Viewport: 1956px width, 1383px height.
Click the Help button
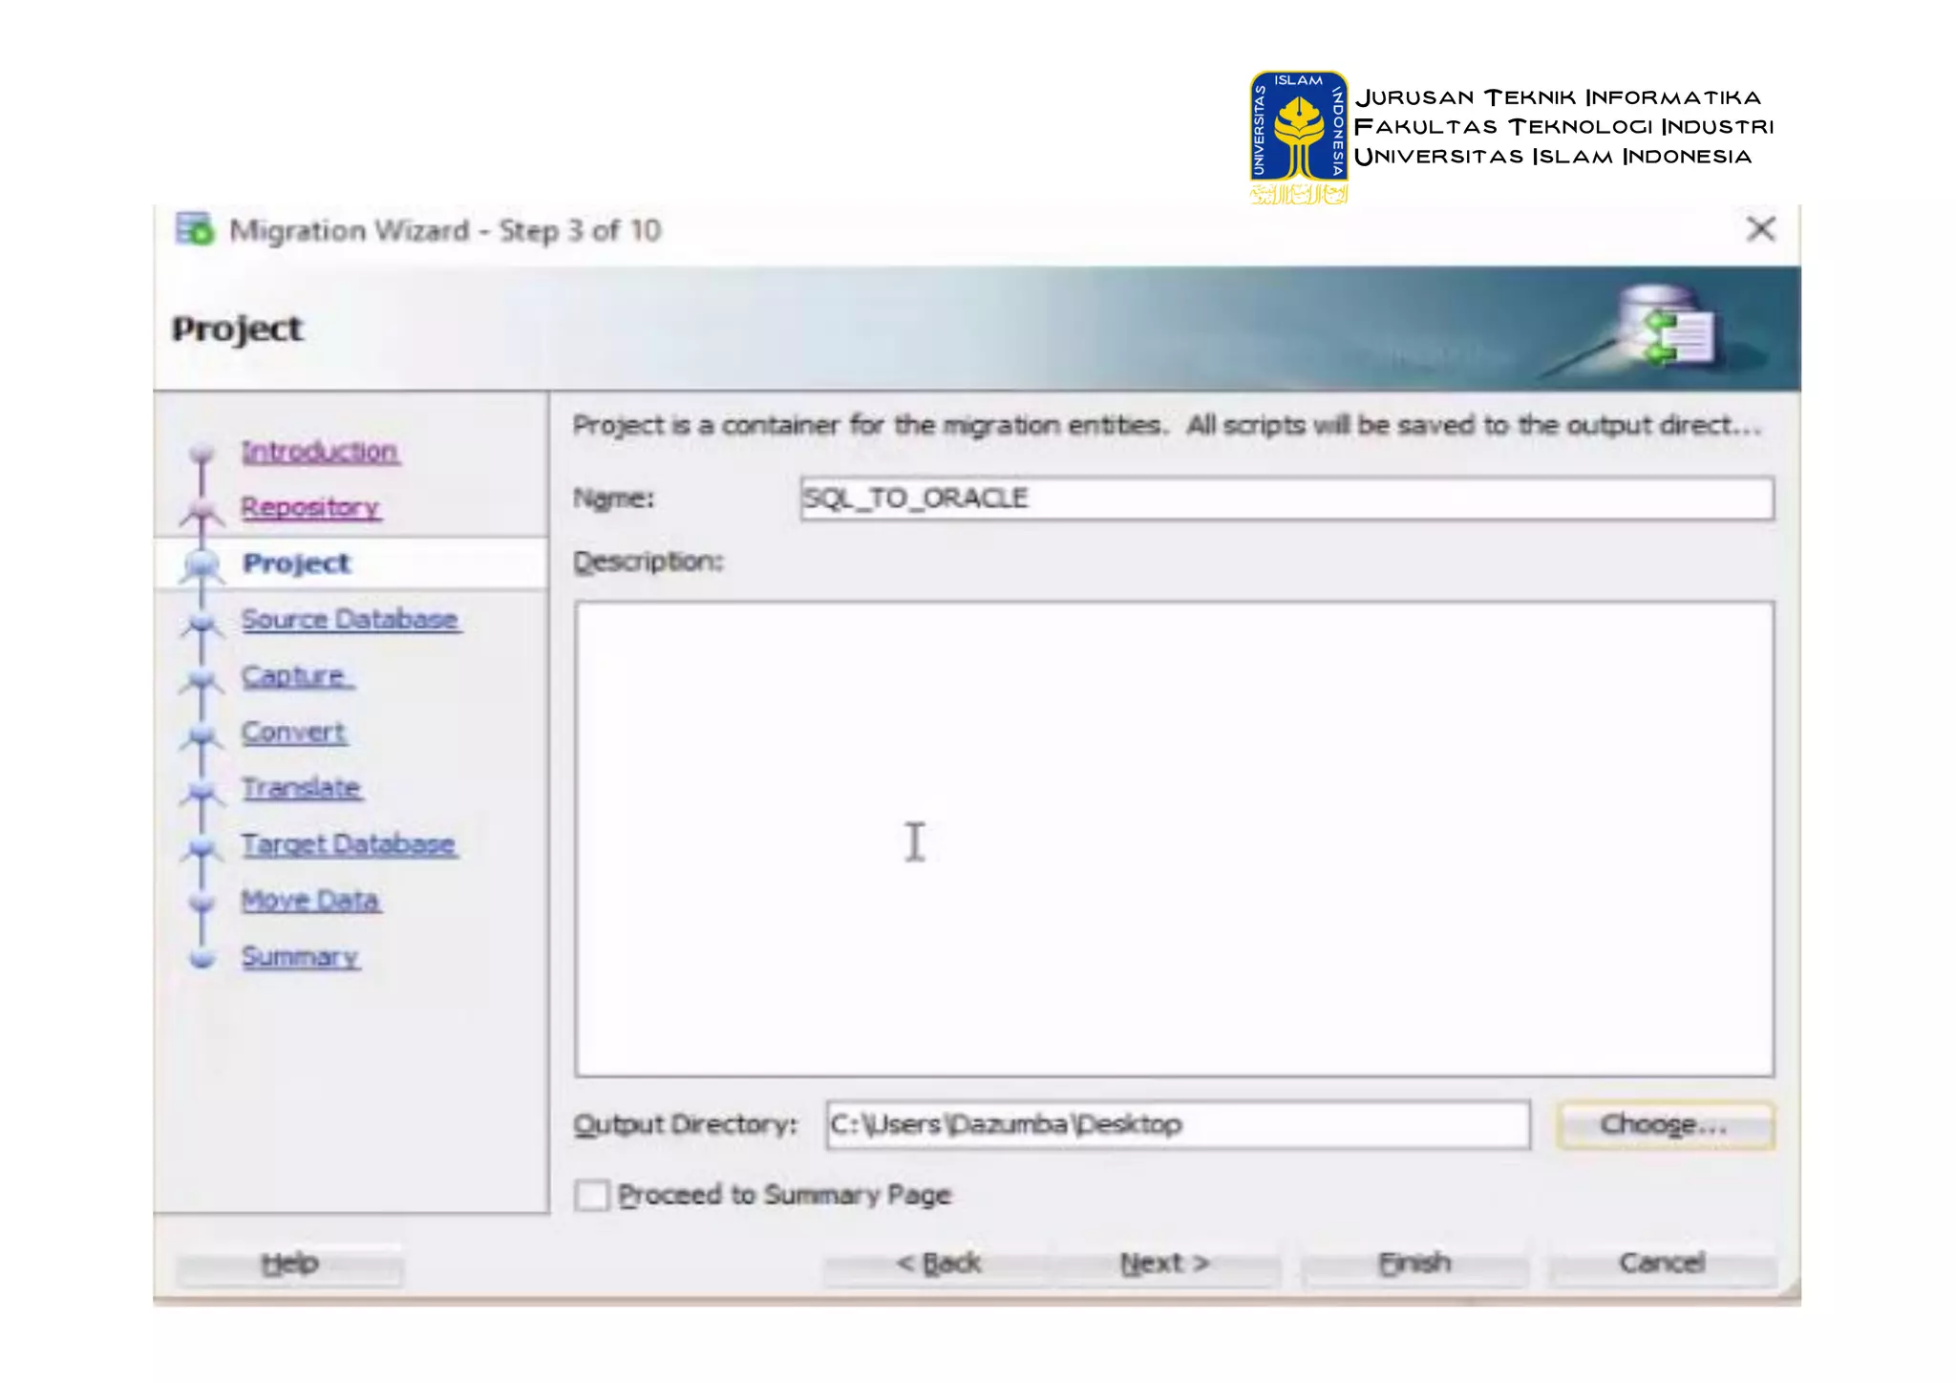289,1264
